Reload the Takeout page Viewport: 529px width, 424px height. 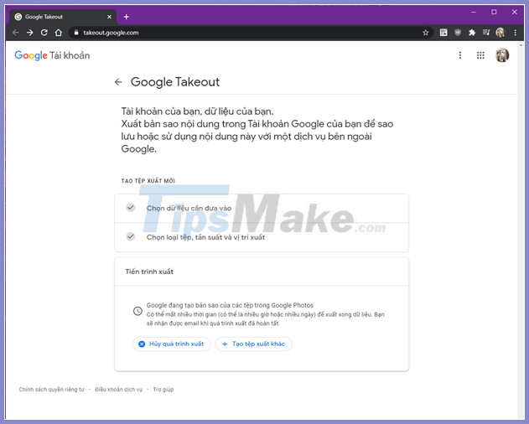[44, 33]
